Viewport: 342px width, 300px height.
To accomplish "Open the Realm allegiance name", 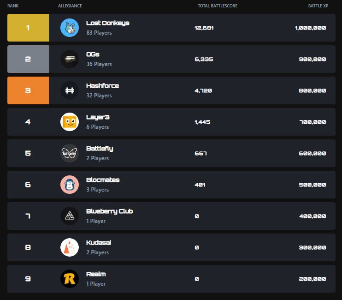I will (96, 274).
